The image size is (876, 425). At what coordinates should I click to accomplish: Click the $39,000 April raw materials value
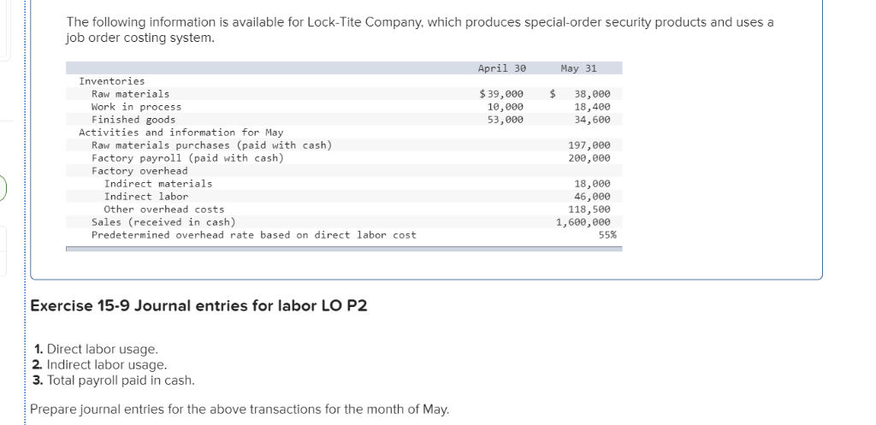click(x=501, y=94)
